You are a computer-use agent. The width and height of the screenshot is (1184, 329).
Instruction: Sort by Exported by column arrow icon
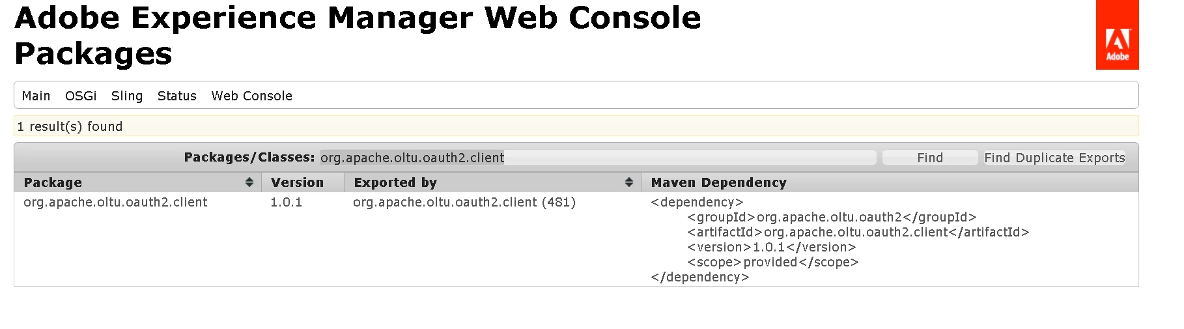628,182
